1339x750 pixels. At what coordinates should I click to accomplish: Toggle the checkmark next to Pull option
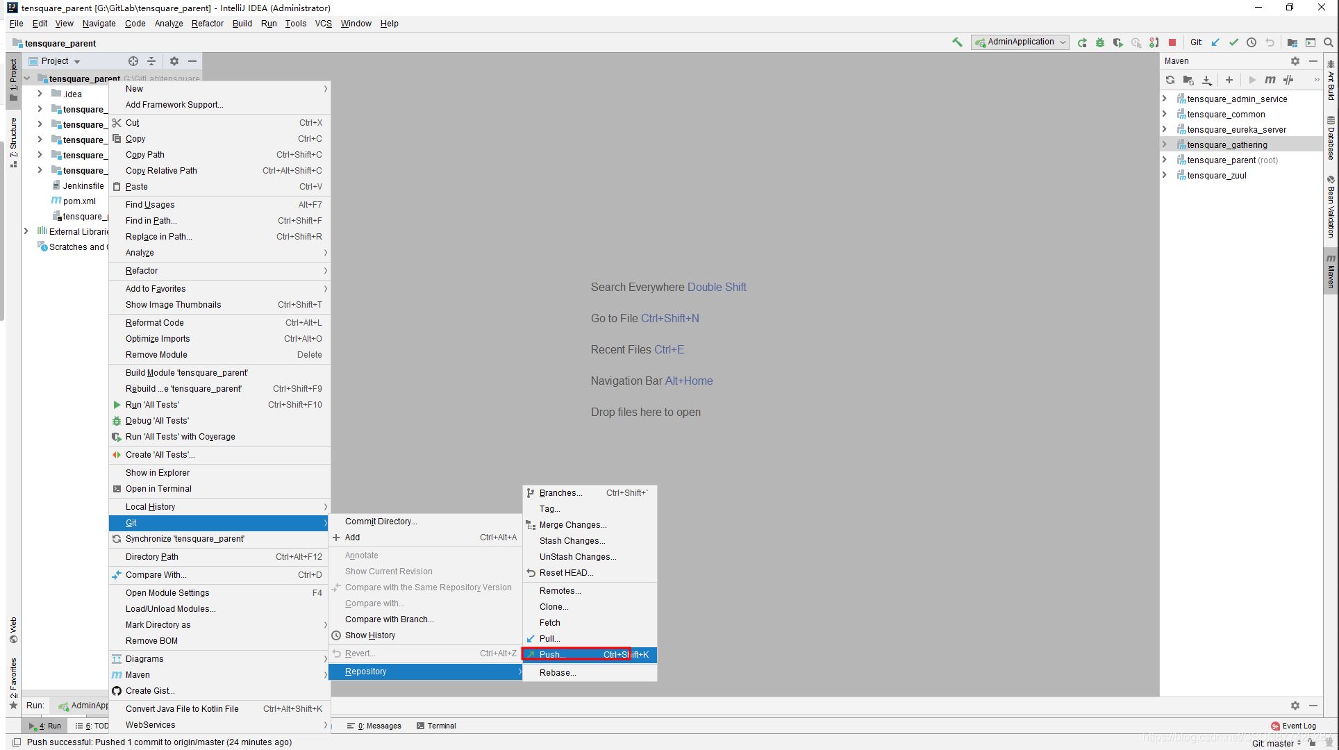pyautogui.click(x=530, y=638)
